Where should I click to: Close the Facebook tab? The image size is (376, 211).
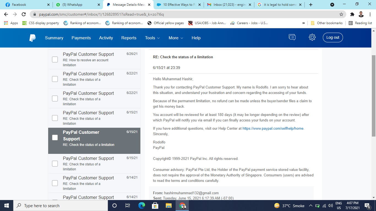pyautogui.click(x=48, y=5)
